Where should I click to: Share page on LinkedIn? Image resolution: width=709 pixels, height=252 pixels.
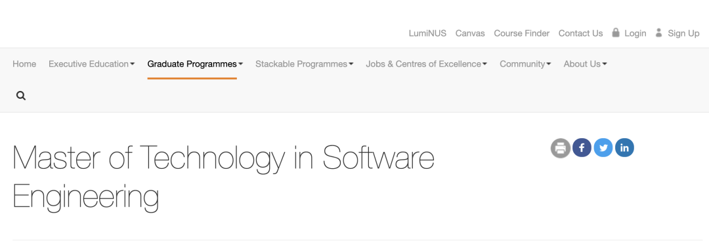[624, 147]
